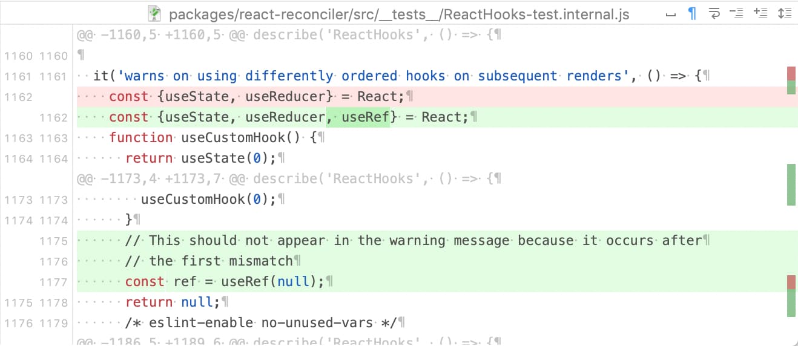
Task: Click line number 1179 in the gutter
Action: pos(54,323)
